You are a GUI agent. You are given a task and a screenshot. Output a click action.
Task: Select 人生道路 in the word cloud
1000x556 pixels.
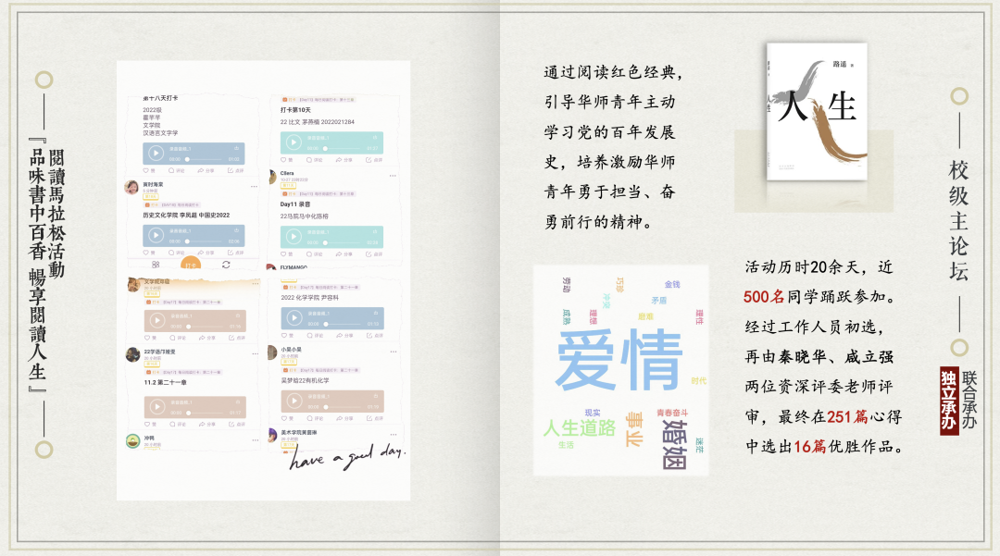pyautogui.click(x=579, y=427)
